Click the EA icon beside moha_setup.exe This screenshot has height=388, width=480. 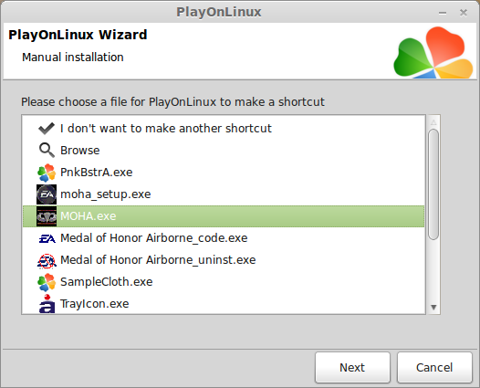click(x=47, y=194)
